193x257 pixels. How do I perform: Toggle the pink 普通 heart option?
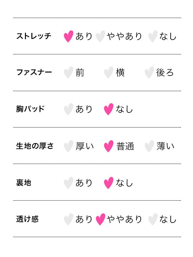coord(109,146)
